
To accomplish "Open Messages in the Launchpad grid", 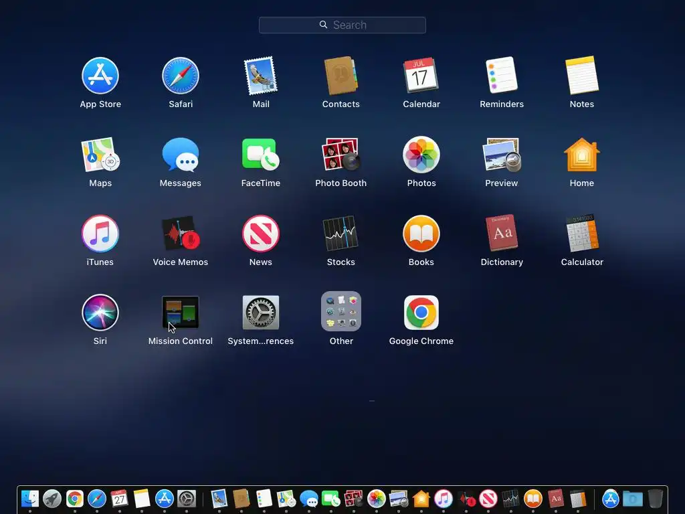I will tap(181, 155).
